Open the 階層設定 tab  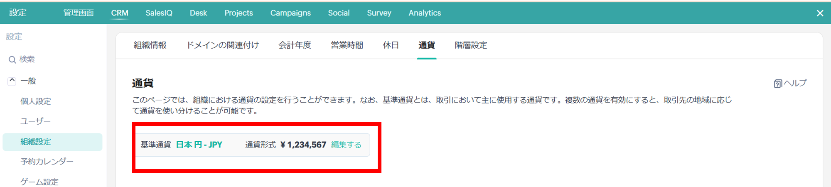[x=471, y=45]
